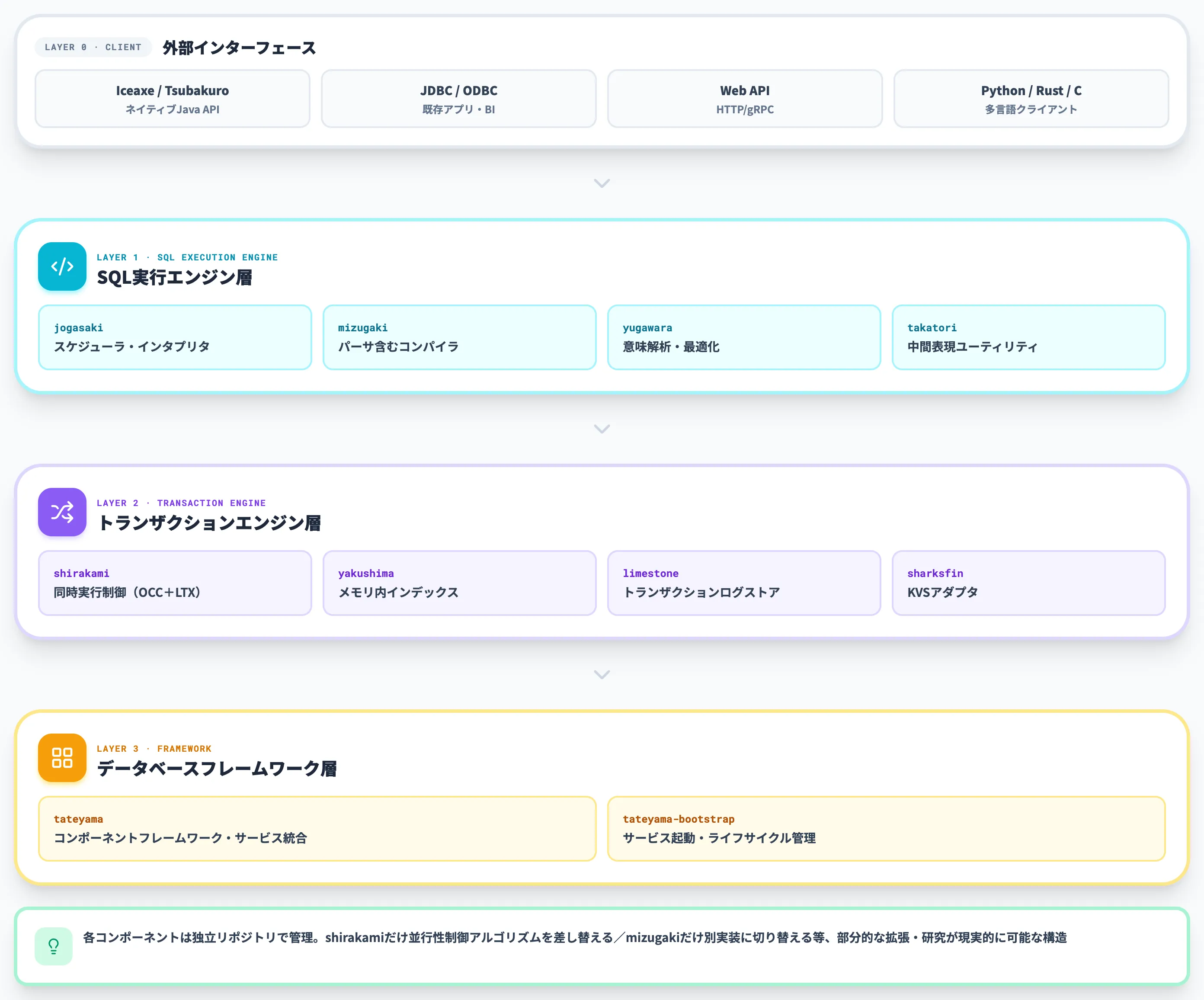Image resolution: width=1204 pixels, height=1000 pixels.
Task: Click the 各コンポーネントは独立リポジトリ note text
Action: point(574,938)
